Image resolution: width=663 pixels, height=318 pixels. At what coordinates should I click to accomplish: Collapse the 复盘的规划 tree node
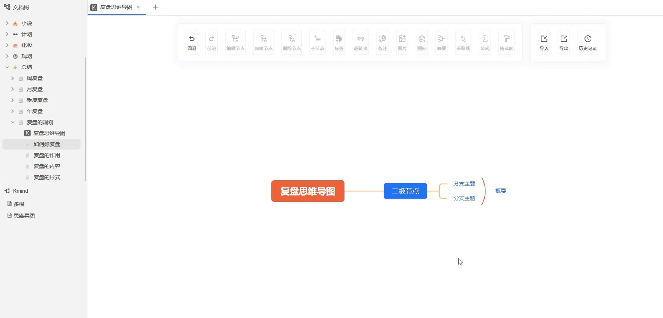click(x=13, y=122)
